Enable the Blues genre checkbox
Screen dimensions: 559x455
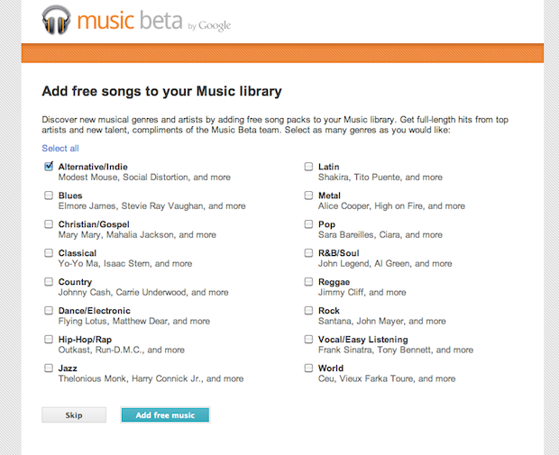(48, 196)
